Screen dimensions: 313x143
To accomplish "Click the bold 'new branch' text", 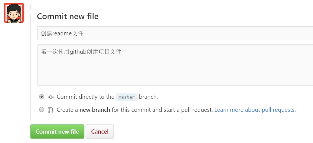I will click(95, 110).
